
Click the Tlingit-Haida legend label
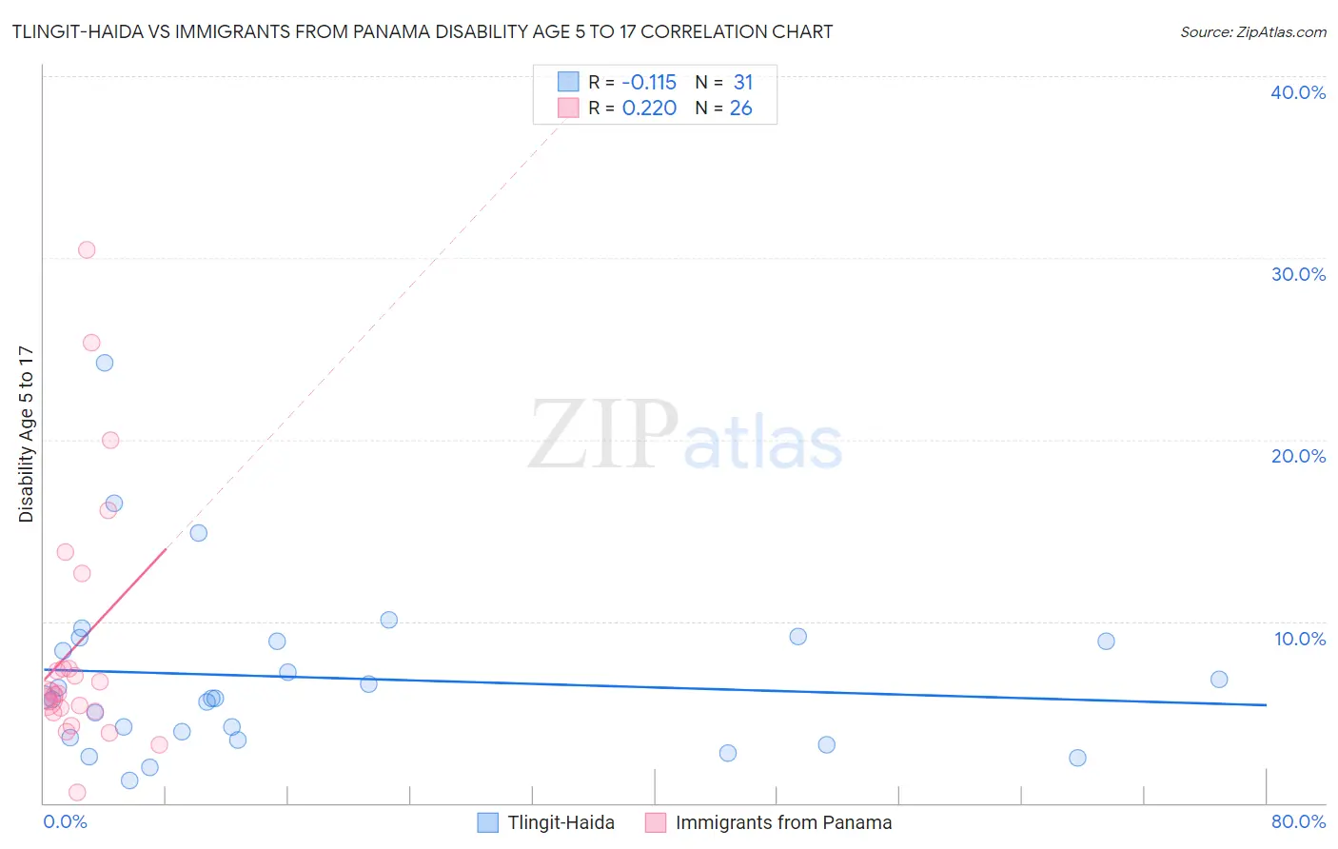click(x=561, y=822)
